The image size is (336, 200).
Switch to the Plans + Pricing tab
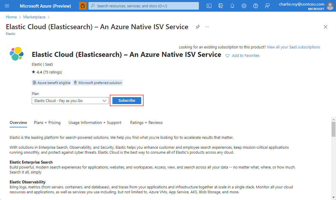coord(47,122)
